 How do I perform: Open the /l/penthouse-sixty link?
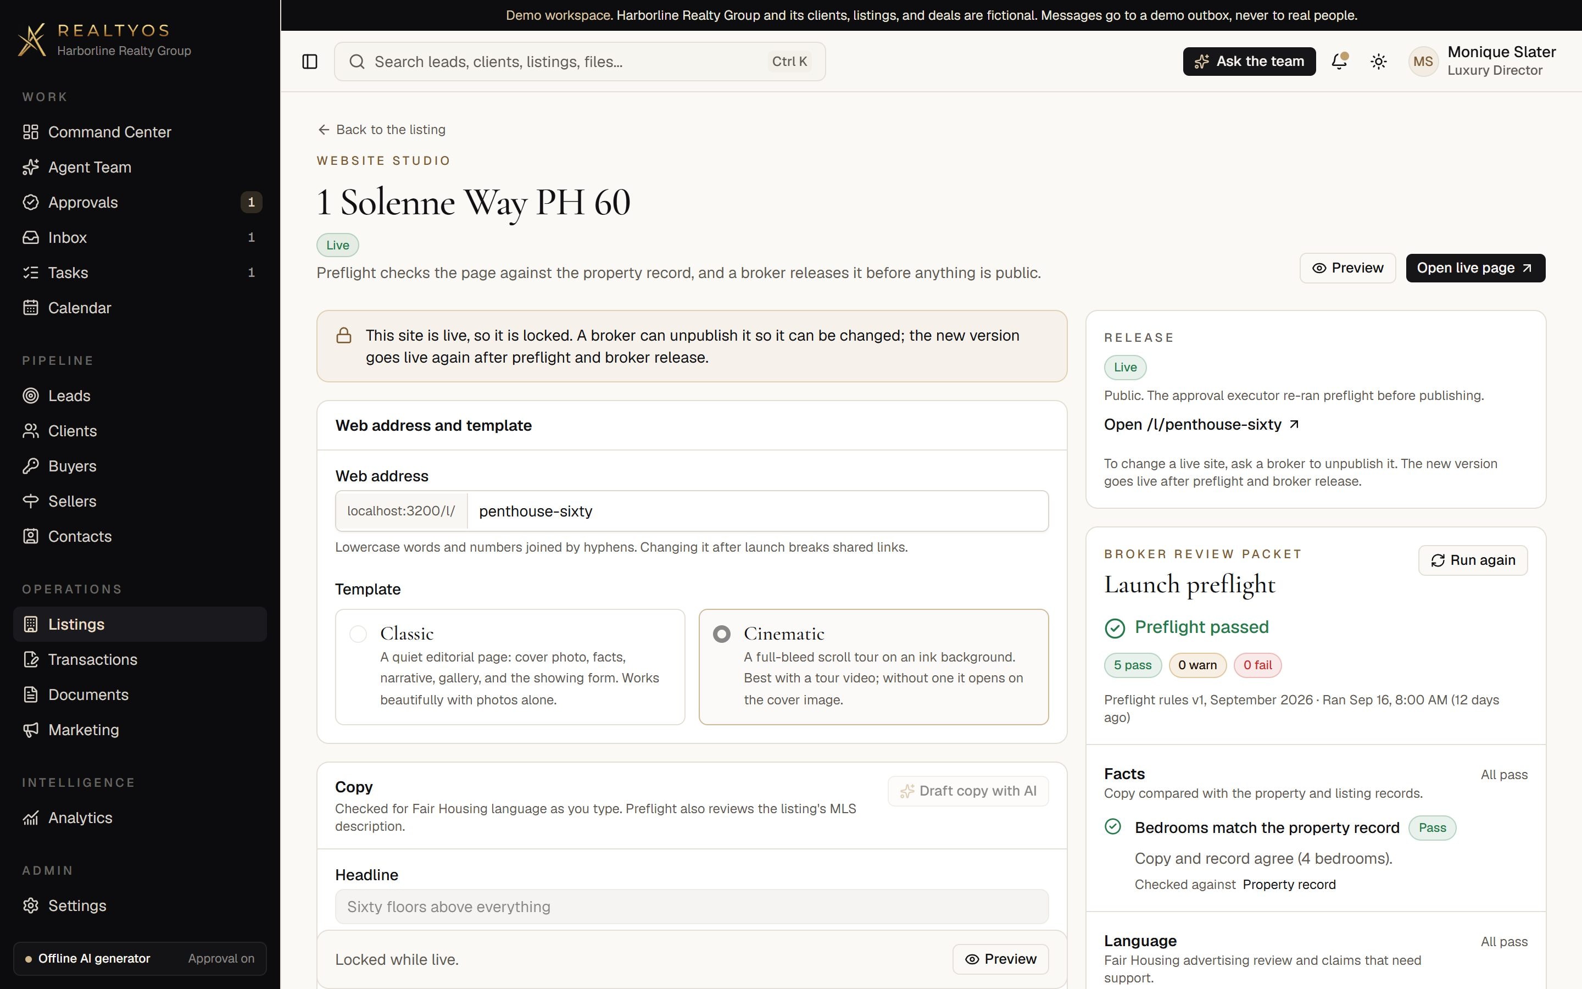coord(1201,425)
